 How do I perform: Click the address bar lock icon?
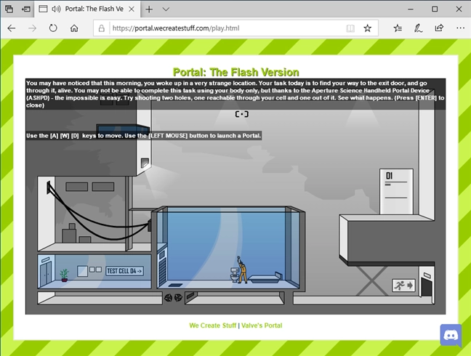pos(102,28)
